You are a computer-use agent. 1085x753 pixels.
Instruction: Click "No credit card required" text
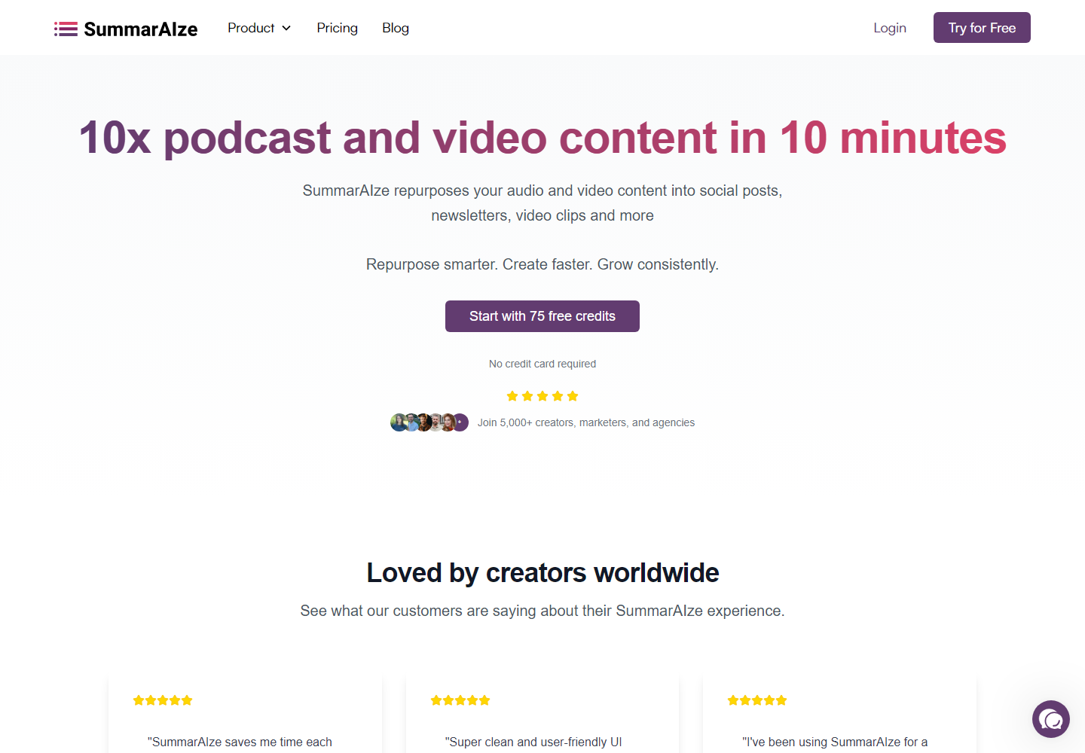[x=542, y=364]
